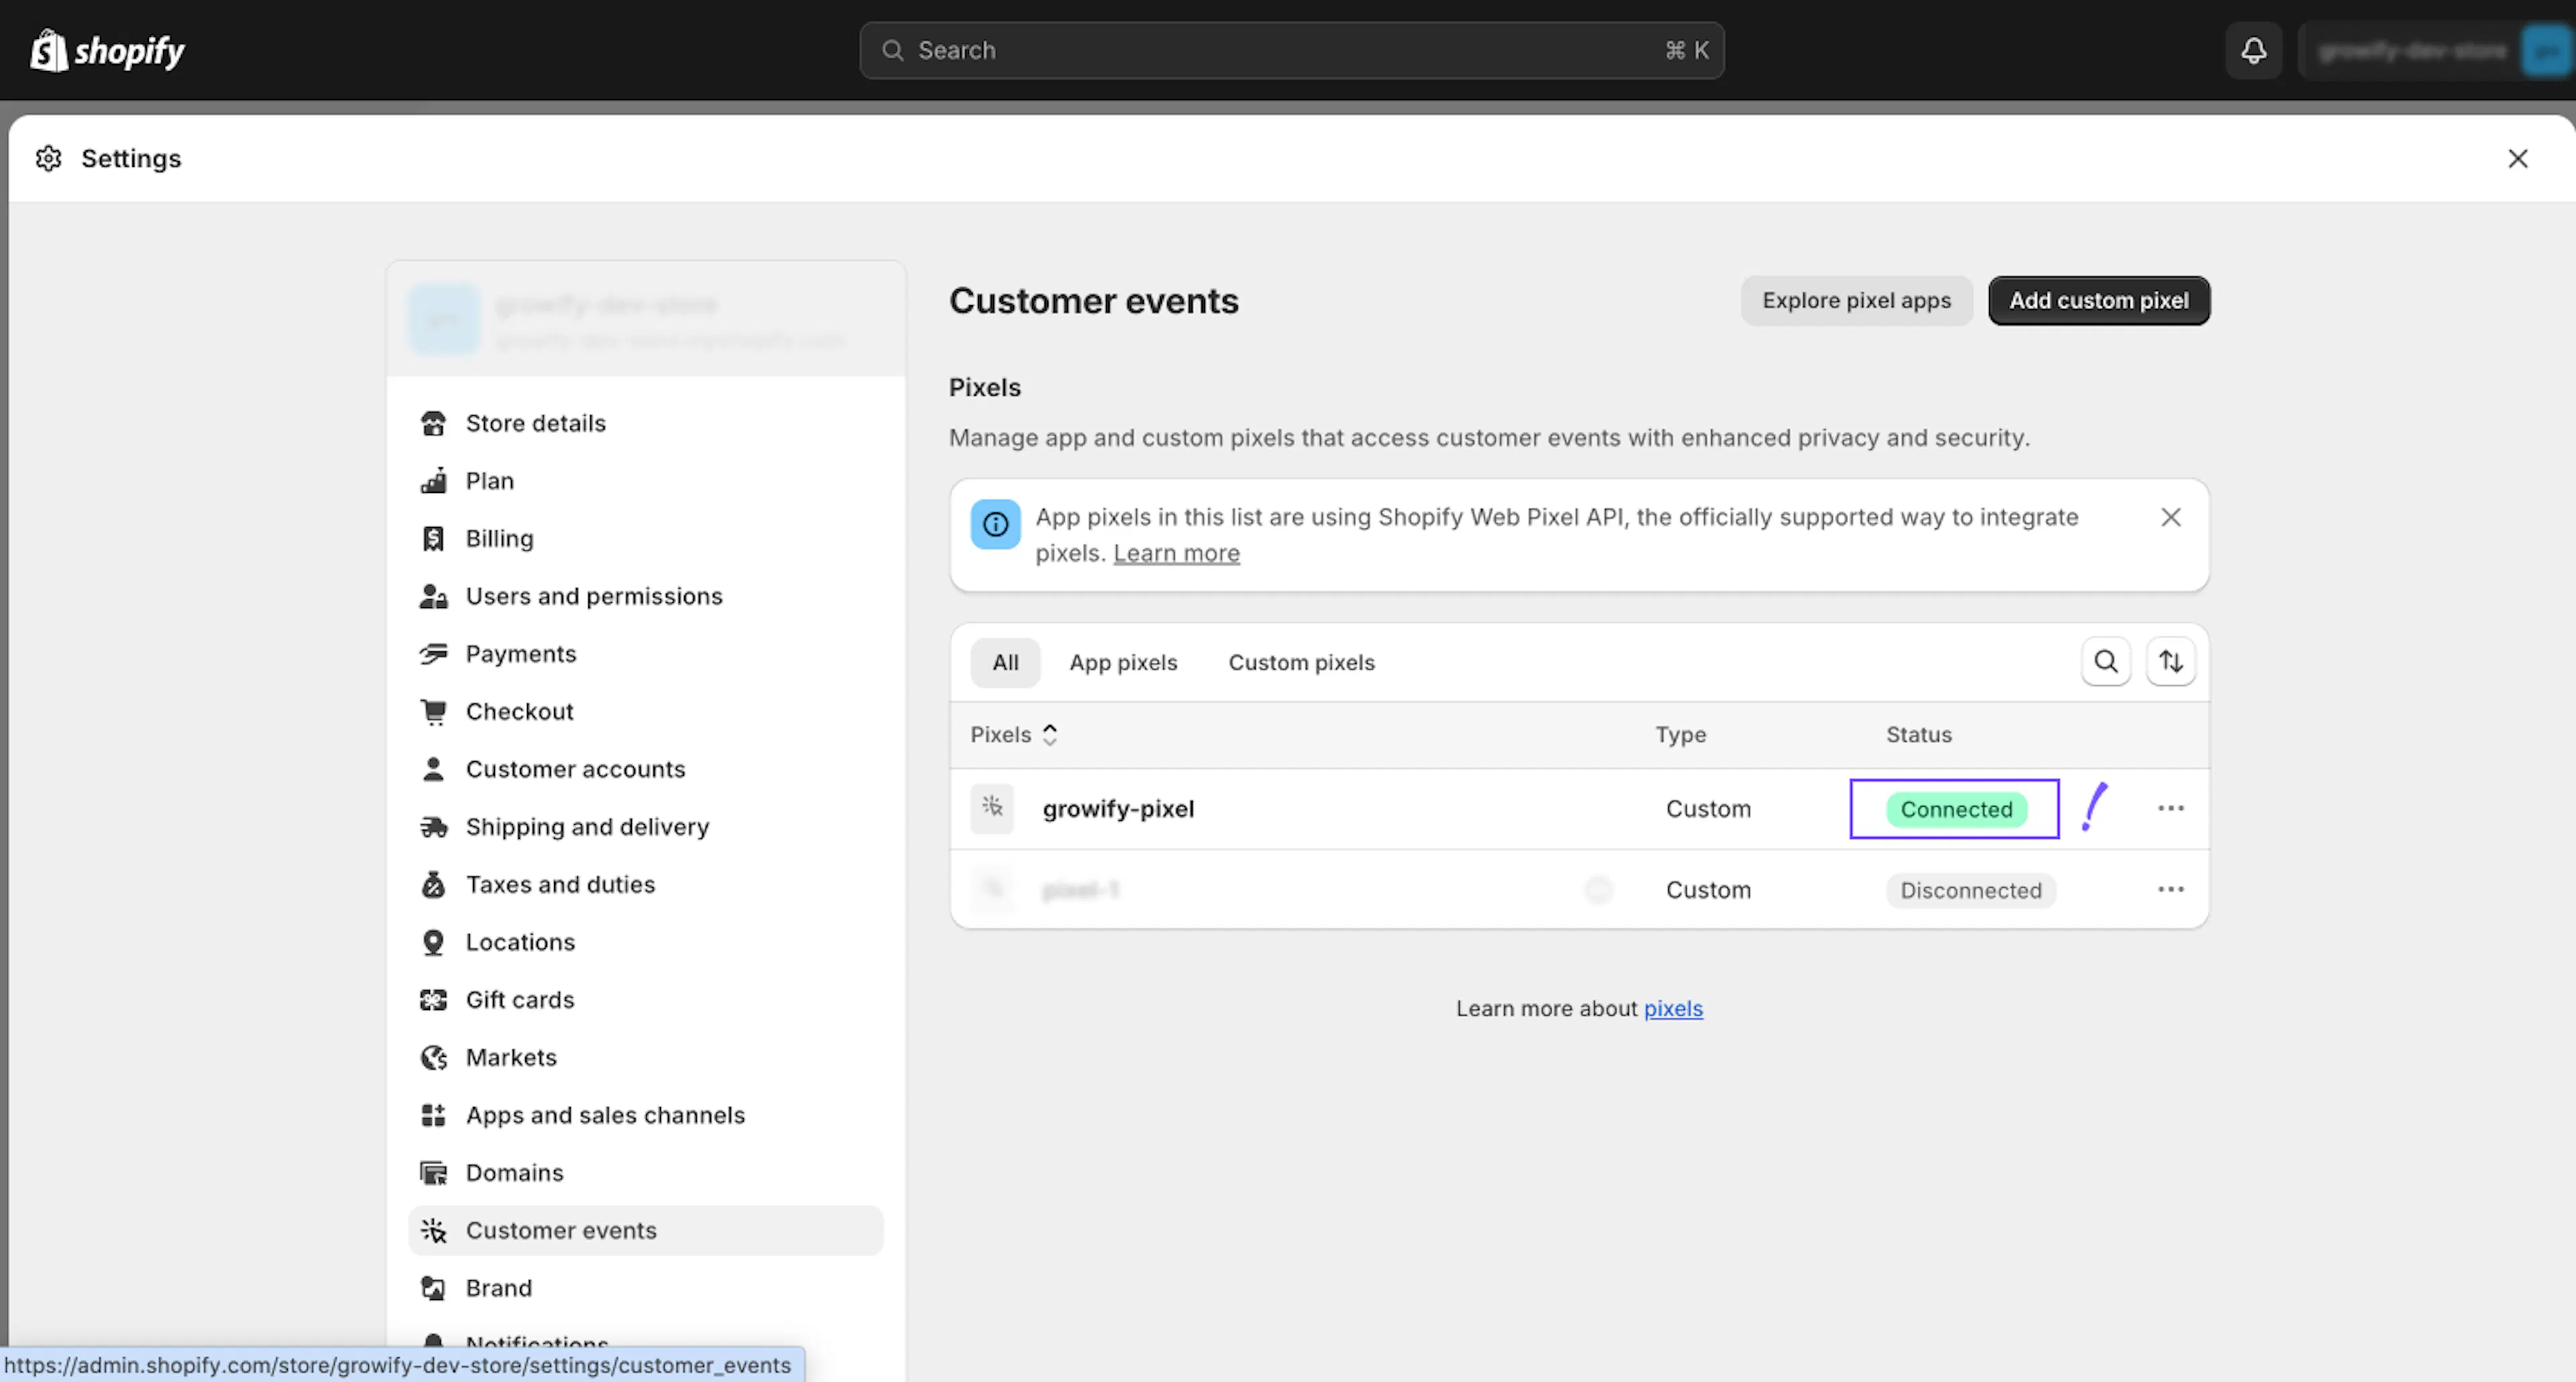
Task: Select the All pixels tab
Action: (1005, 663)
